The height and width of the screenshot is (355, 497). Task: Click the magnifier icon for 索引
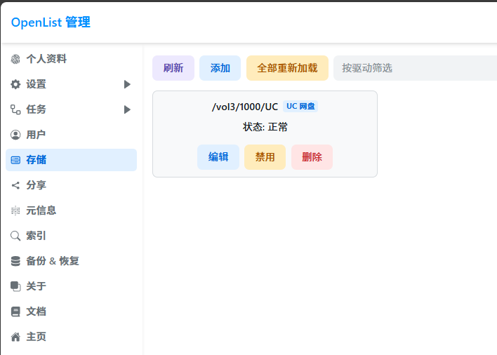[x=15, y=236]
